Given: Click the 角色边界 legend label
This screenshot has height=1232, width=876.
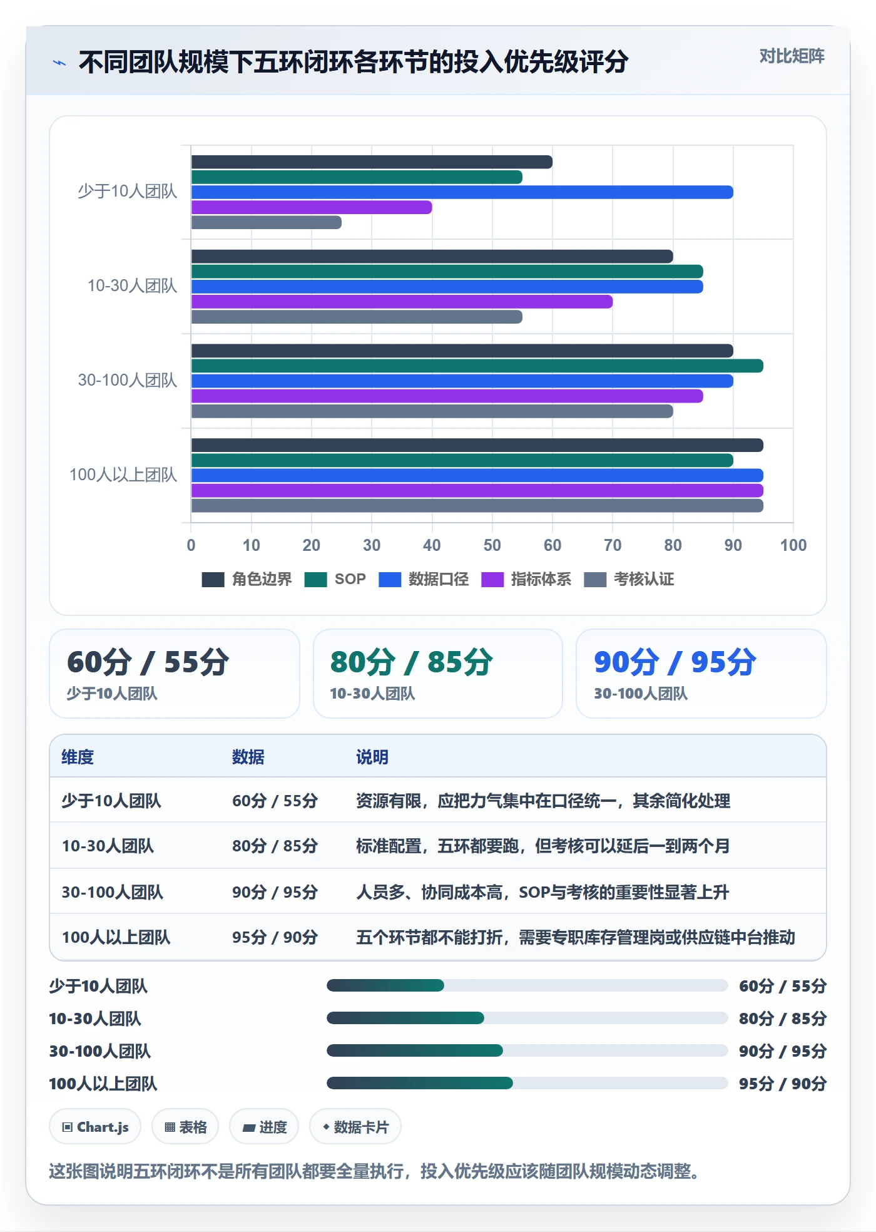Looking at the screenshot, I should click(x=262, y=579).
